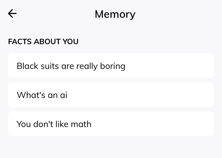
Task: Click the 'Memory' heading text
Action: 115,14
